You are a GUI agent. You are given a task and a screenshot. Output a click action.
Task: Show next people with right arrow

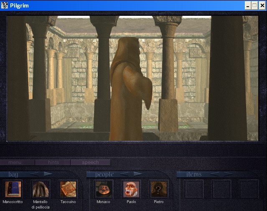pyautogui.click(x=138, y=174)
